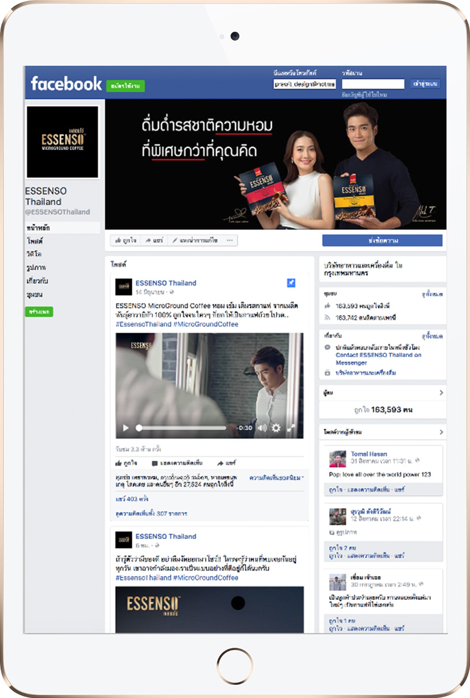Open the 14 มิถุนายน post date link

tap(150, 293)
